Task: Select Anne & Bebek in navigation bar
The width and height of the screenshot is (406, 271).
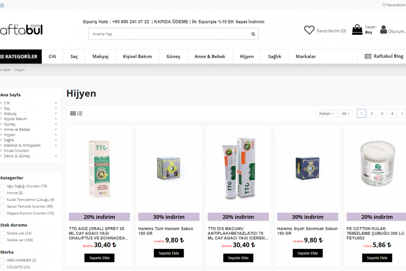Action: pyautogui.click(x=209, y=56)
